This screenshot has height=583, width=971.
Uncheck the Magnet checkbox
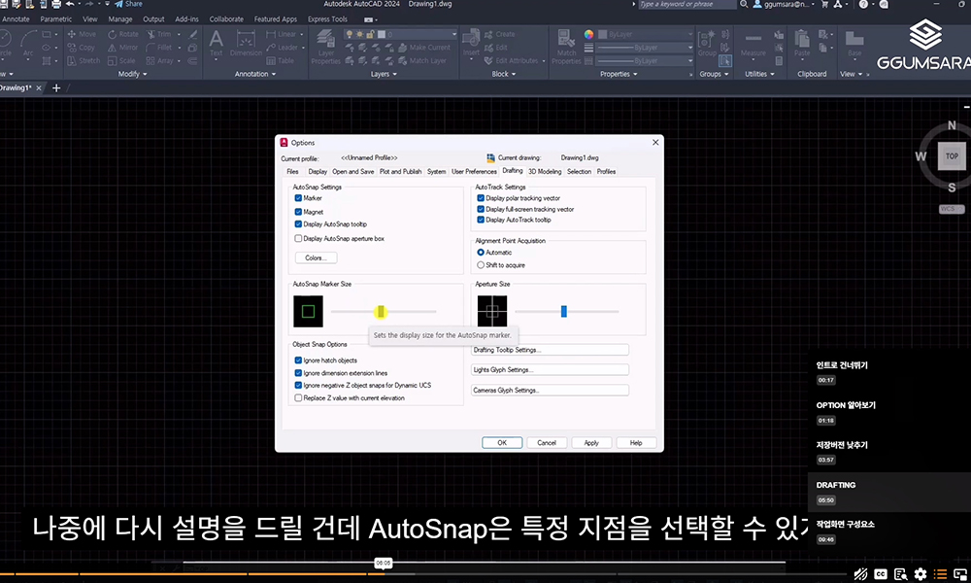click(x=299, y=211)
